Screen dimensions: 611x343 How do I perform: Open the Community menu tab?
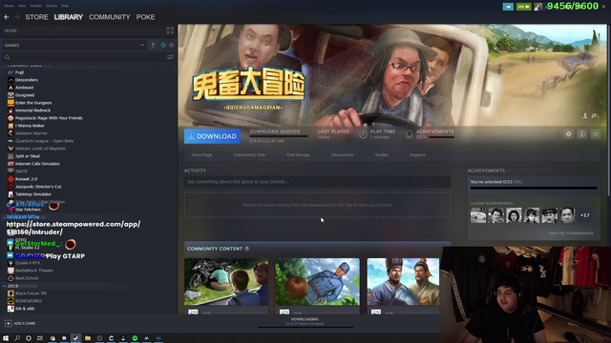[x=110, y=17]
